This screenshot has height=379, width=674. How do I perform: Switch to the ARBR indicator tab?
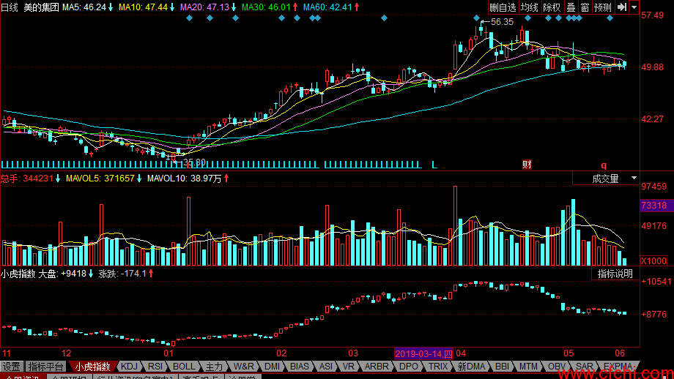tap(377, 367)
